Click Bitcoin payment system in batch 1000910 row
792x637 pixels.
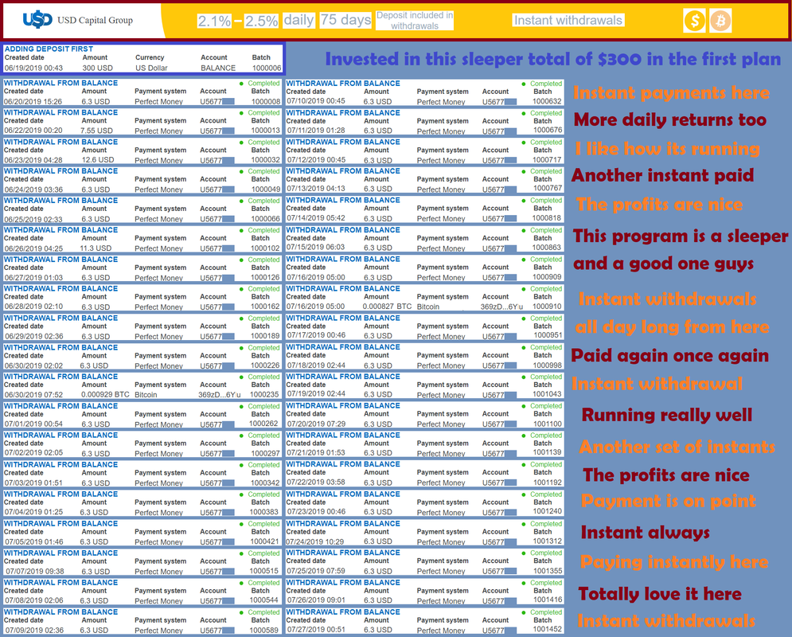tap(427, 307)
